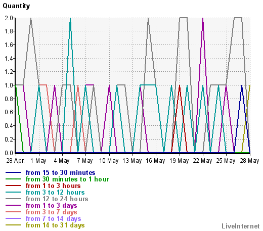Click the salmon peak at 1.0 near 6 May
The width and height of the screenshot is (263, 231).
click(x=78, y=85)
